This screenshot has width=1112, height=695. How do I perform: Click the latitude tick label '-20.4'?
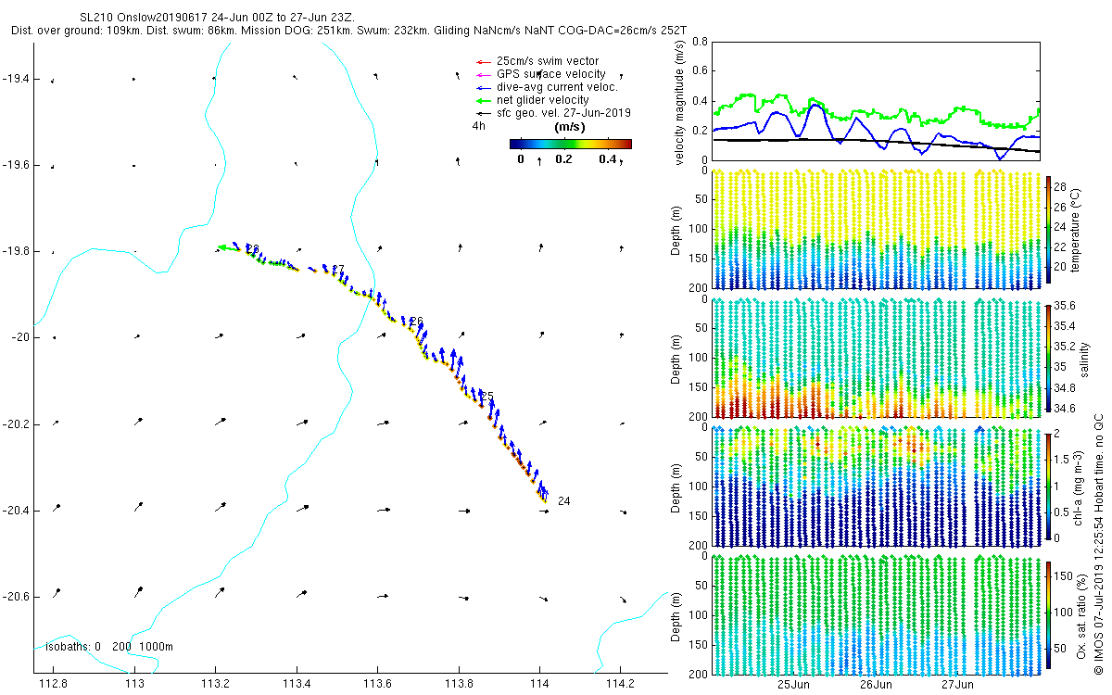pos(16,511)
